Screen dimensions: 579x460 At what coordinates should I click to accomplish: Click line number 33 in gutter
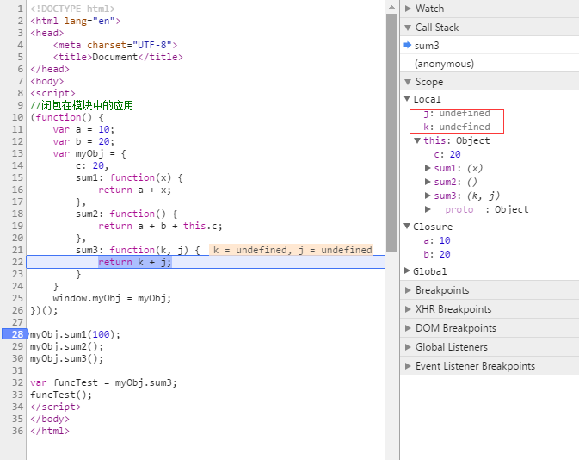(17, 395)
